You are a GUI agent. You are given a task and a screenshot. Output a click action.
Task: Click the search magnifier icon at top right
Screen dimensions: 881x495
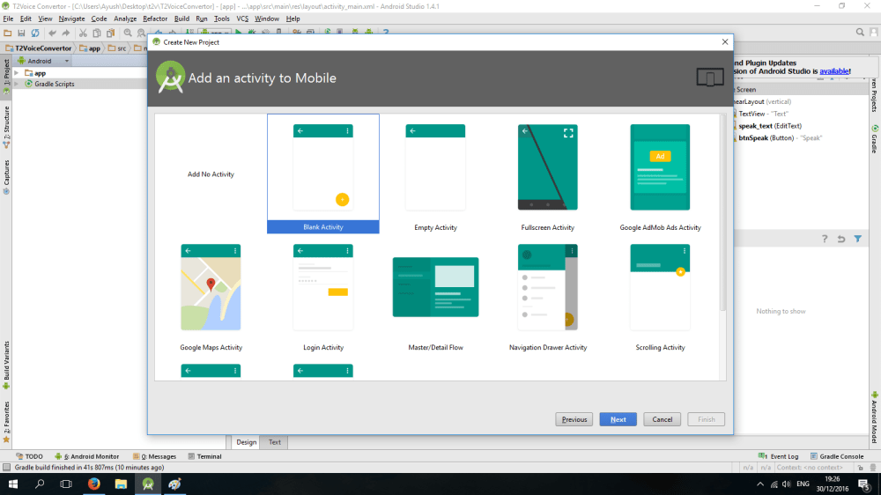pyautogui.click(x=861, y=33)
